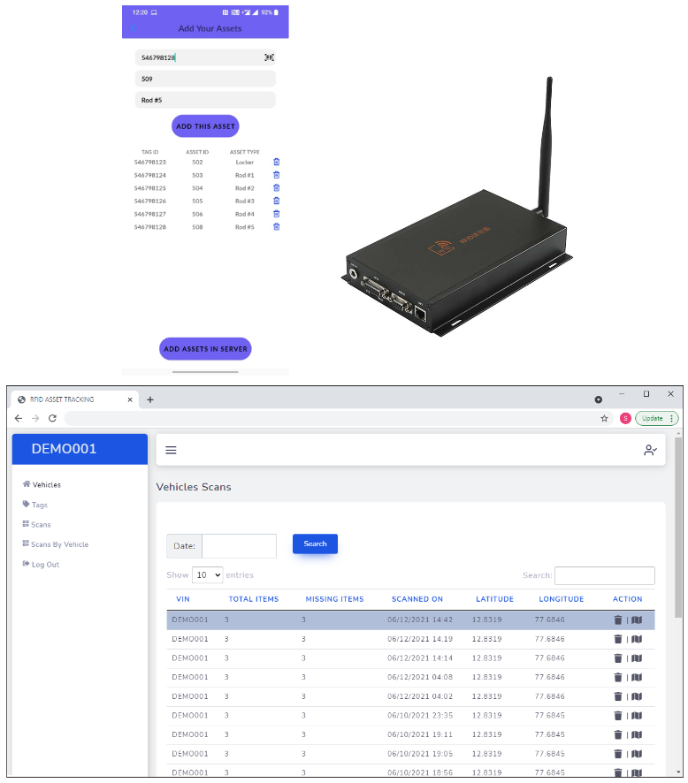
Task: Delete the Rod #5 asset row 508
Action: [x=276, y=227]
